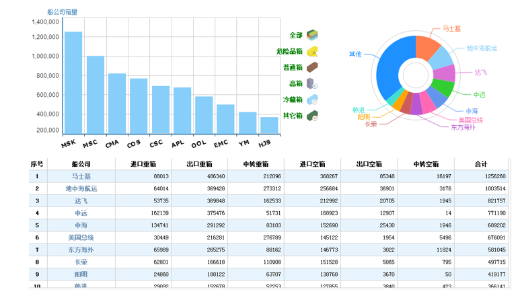The width and height of the screenshot is (522, 298).
Task: Click the 全部 container cube icon
Action: coord(312,35)
